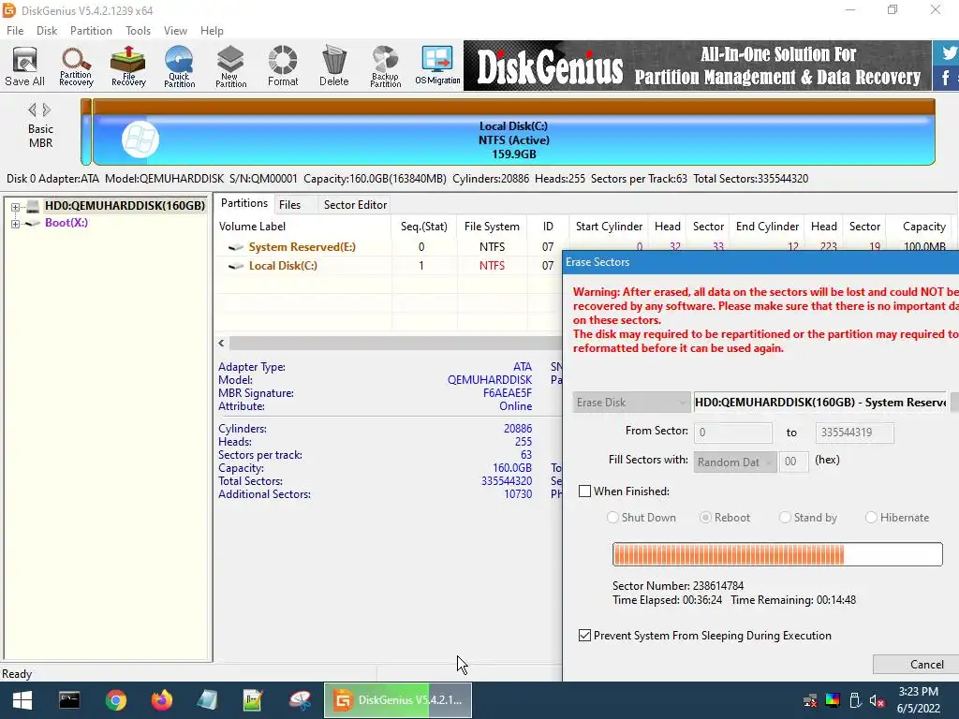
Task: Open the Fill Sectors with Random Data dropdown
Action: click(736, 462)
